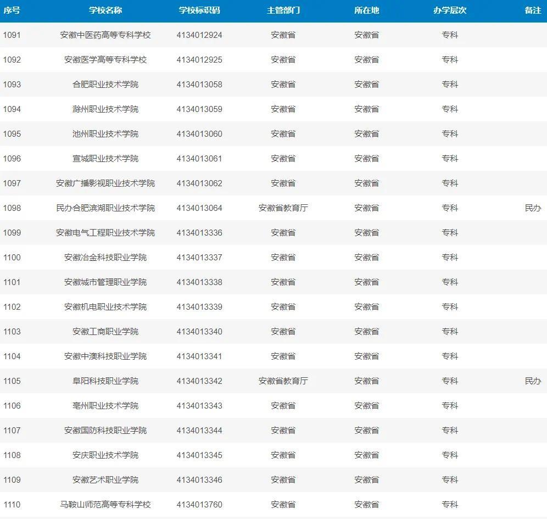Click the 学校标识码 column header
The image size is (547, 519).
(x=199, y=10)
